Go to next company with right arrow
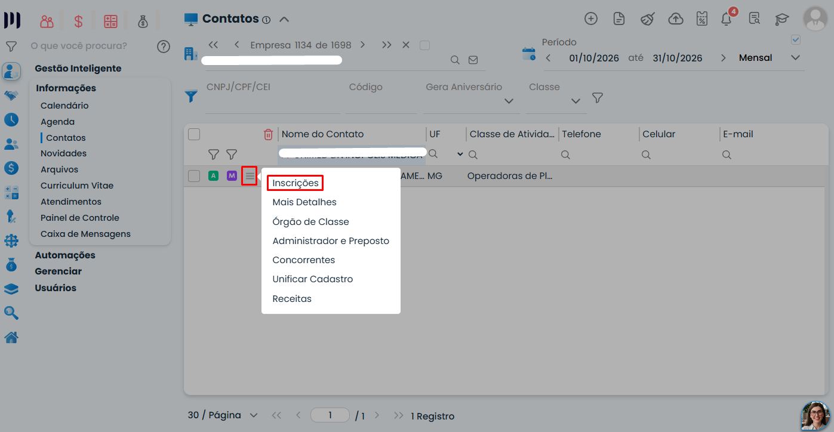Viewport: 834px width, 432px height. click(362, 45)
